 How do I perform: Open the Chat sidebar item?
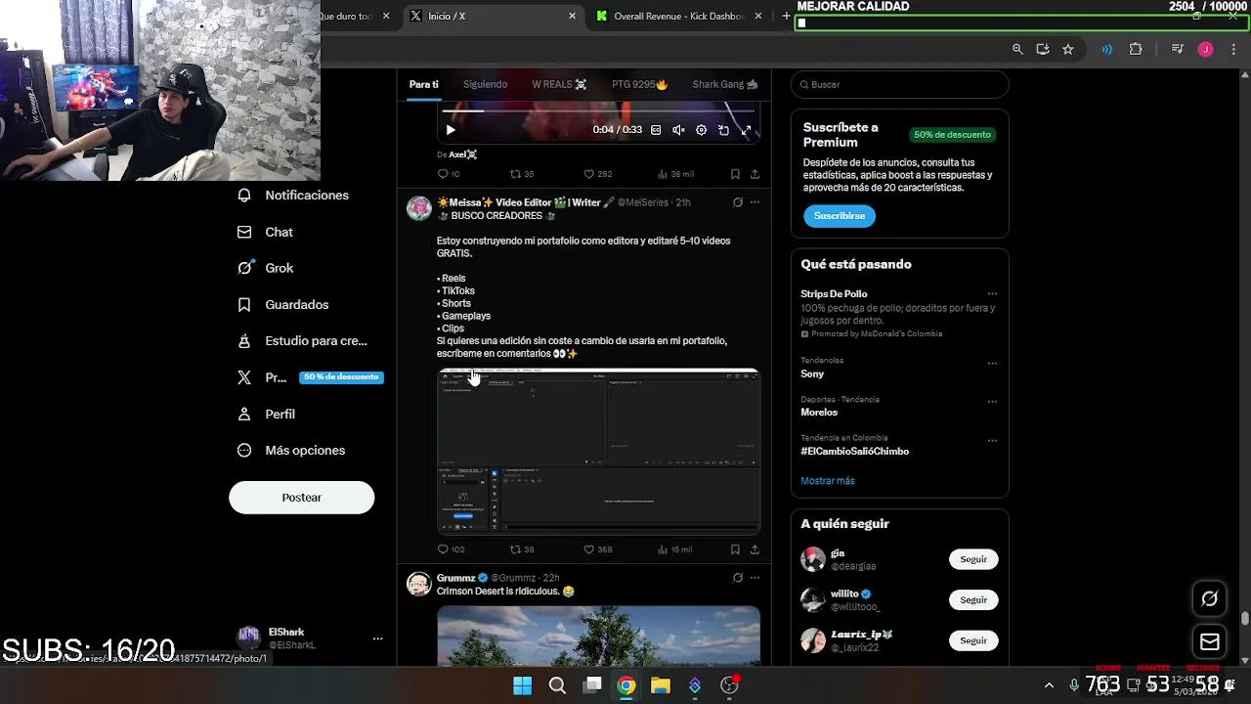coord(265,232)
